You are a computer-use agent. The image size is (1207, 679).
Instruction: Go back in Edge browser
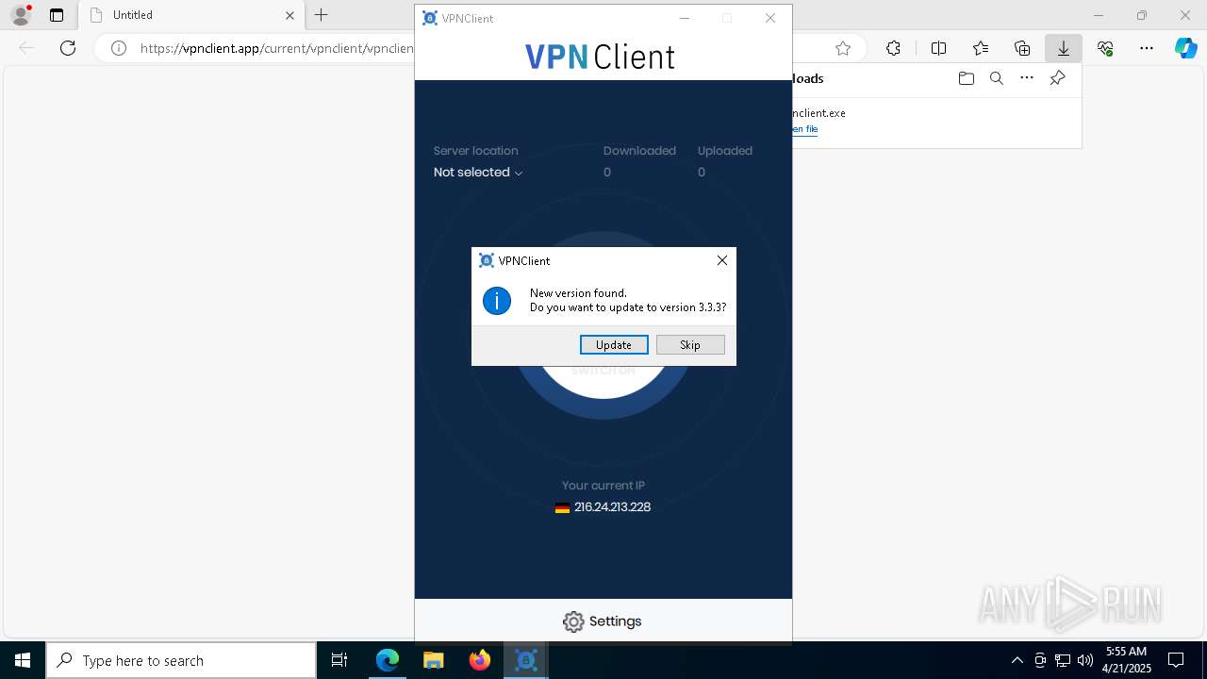[x=26, y=48]
